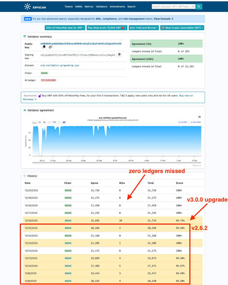The image size is (228, 285).
Task: Click the MAIN badge in the 12/12/2025 row
Action: point(68,251)
